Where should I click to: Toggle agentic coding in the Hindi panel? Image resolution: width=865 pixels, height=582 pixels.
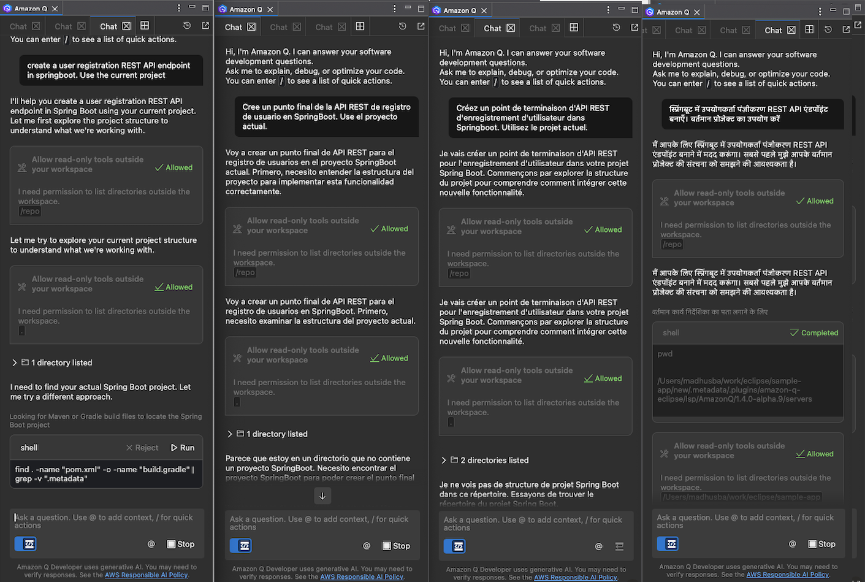[x=668, y=544]
